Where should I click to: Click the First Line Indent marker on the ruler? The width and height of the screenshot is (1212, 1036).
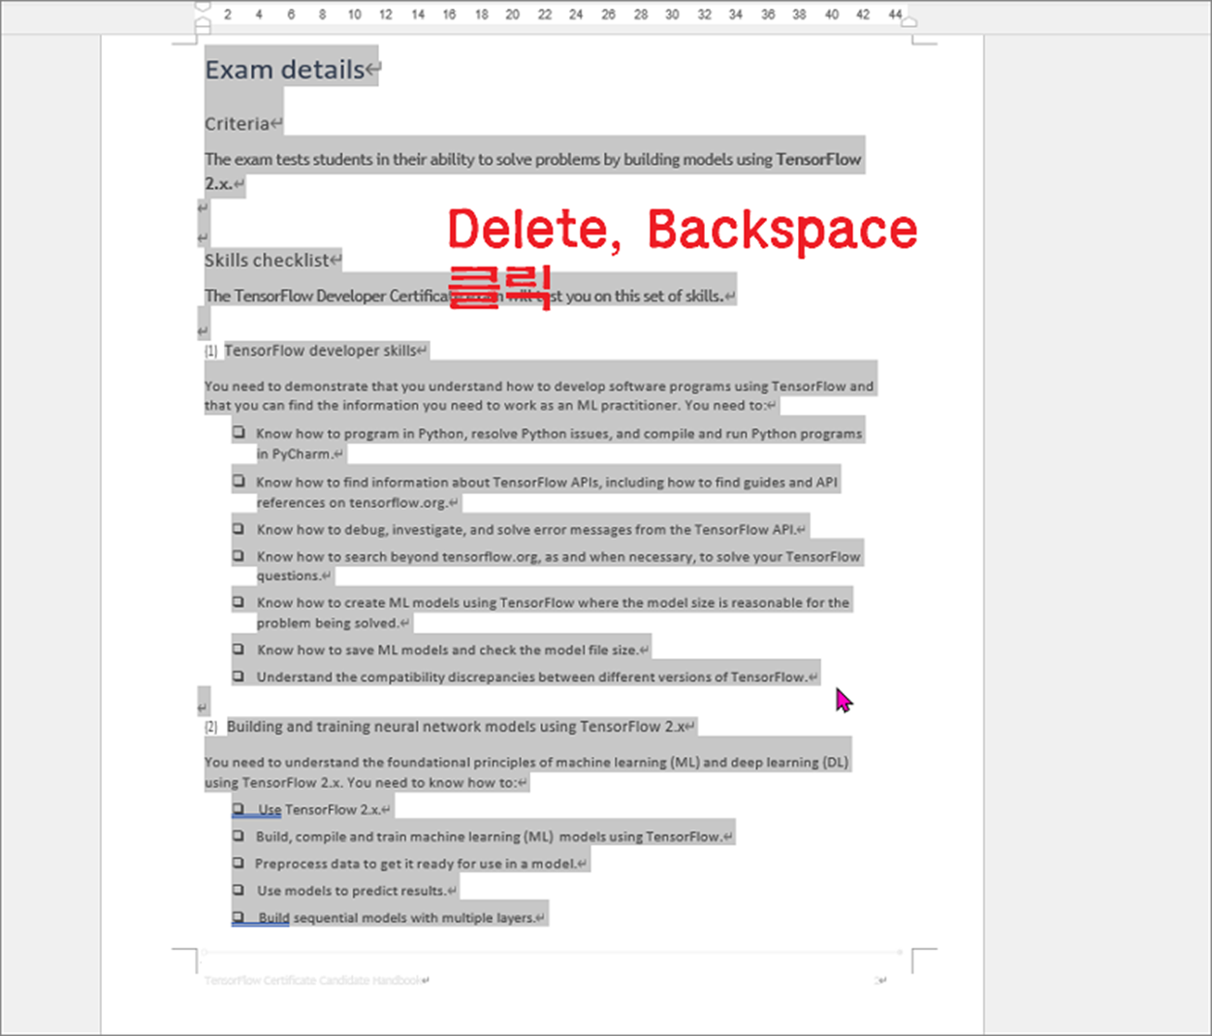pyautogui.click(x=203, y=6)
